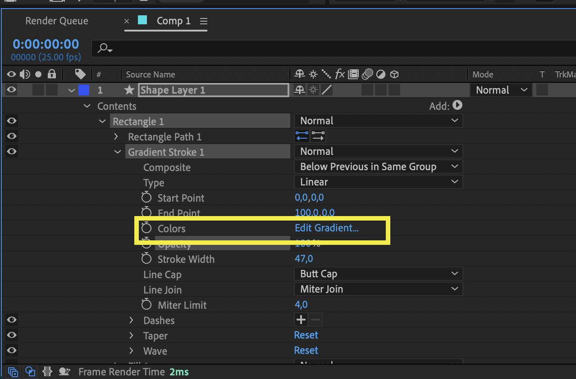Toggle visibility eye for Taper row
This screenshot has height=379, width=576.
click(11, 335)
